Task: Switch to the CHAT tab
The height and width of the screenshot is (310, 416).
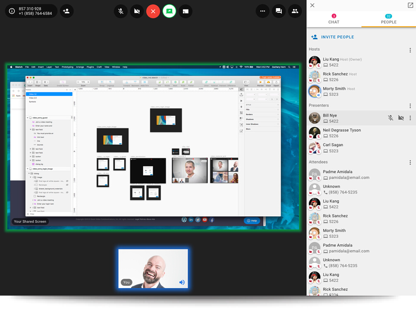Action: [334, 19]
